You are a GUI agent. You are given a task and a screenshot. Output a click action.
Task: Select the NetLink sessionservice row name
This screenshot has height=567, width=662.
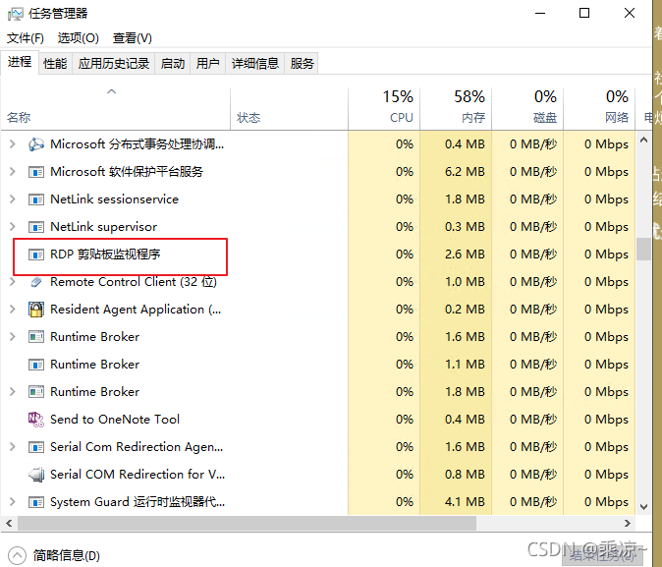click(x=114, y=199)
